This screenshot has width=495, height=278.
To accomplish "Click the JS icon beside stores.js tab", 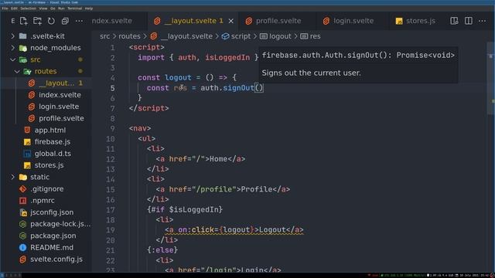I will pos(399,21).
